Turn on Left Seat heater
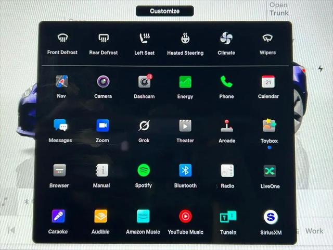This screenshot has width=333, height=250. click(x=145, y=44)
